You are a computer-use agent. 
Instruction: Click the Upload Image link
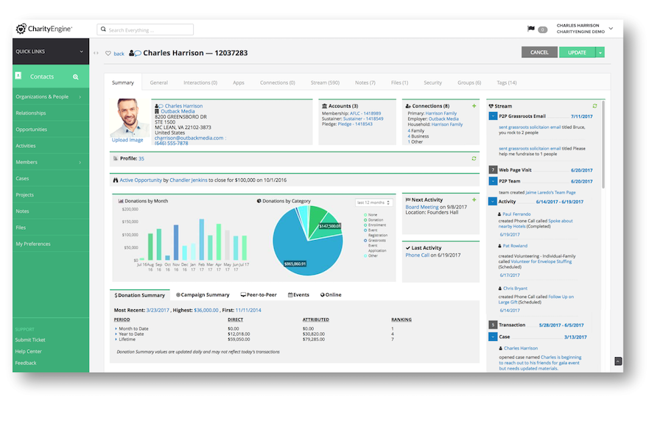[127, 140]
